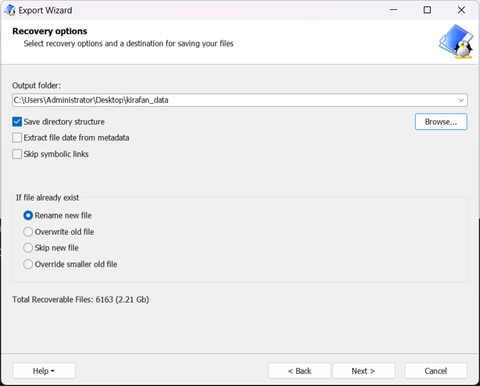Go to the next wizard step

pos(363,371)
